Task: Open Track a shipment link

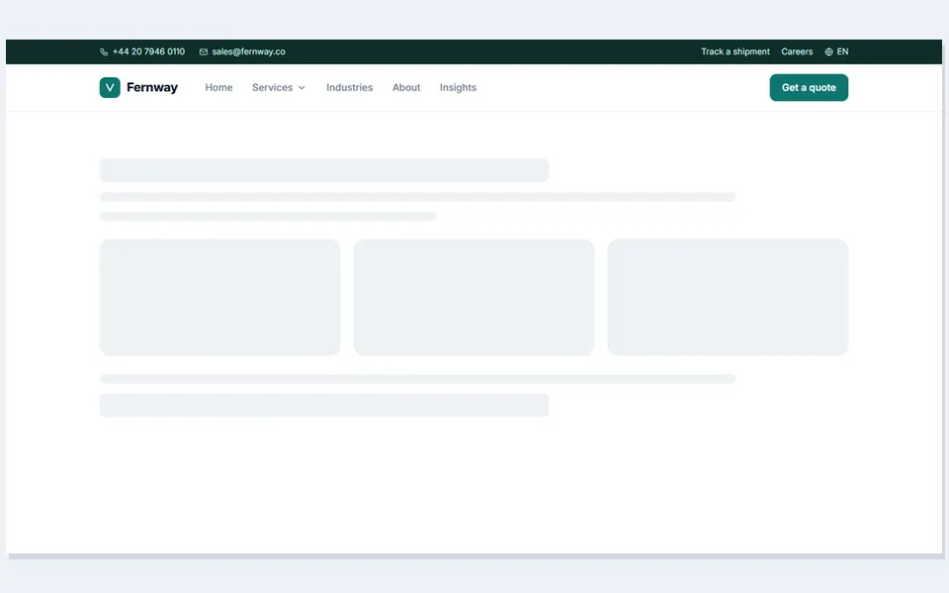Action: point(735,51)
